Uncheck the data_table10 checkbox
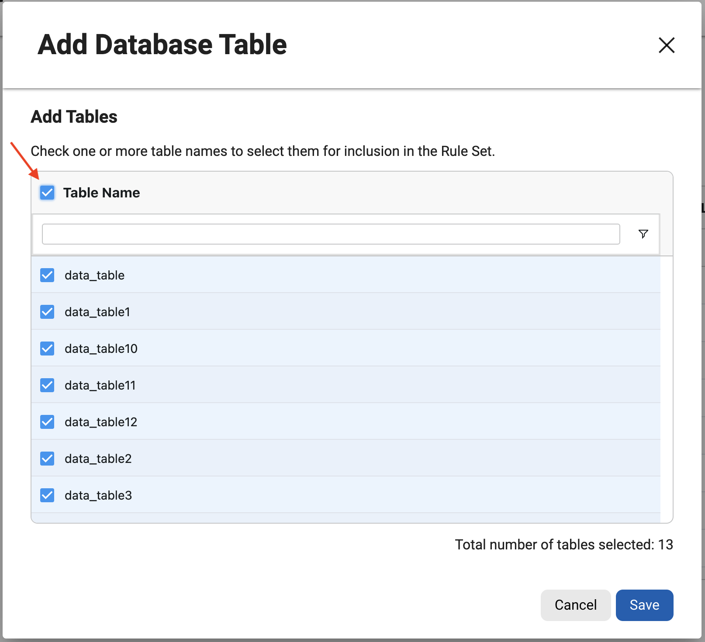This screenshot has height=642, width=705. pos(47,349)
